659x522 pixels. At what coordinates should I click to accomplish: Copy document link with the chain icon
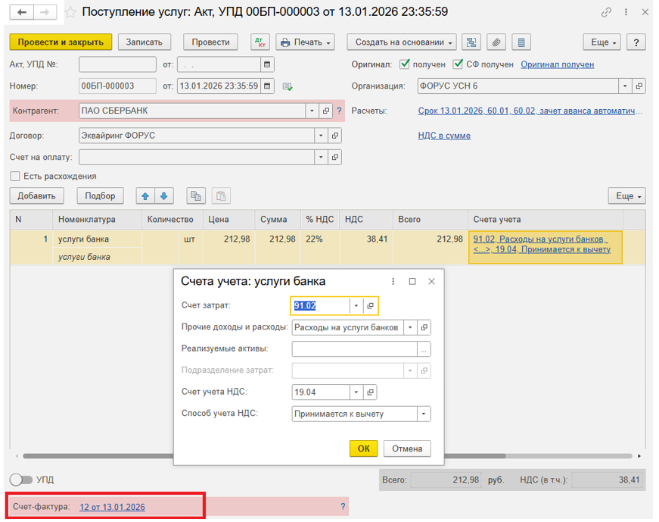pos(606,13)
